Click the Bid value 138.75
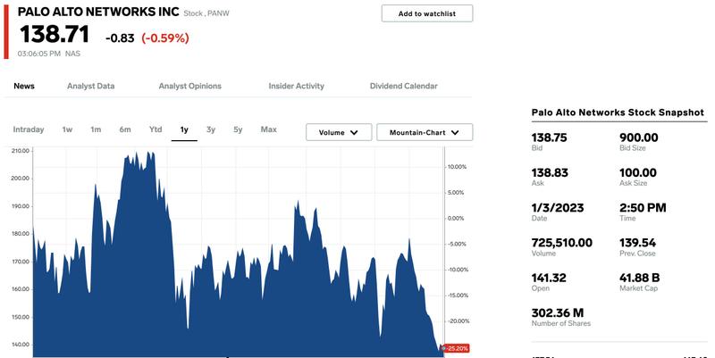 coord(550,137)
